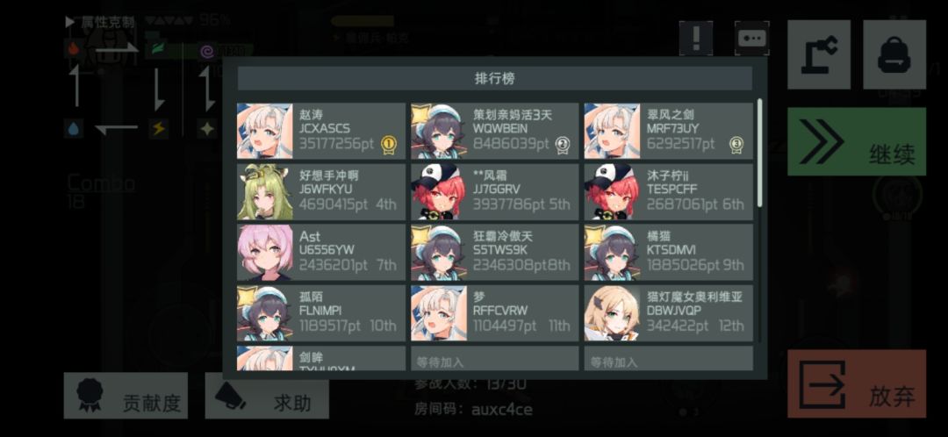The height and width of the screenshot is (437, 948).
Task: Select player 赵涛 first place entry
Action: coord(321,131)
